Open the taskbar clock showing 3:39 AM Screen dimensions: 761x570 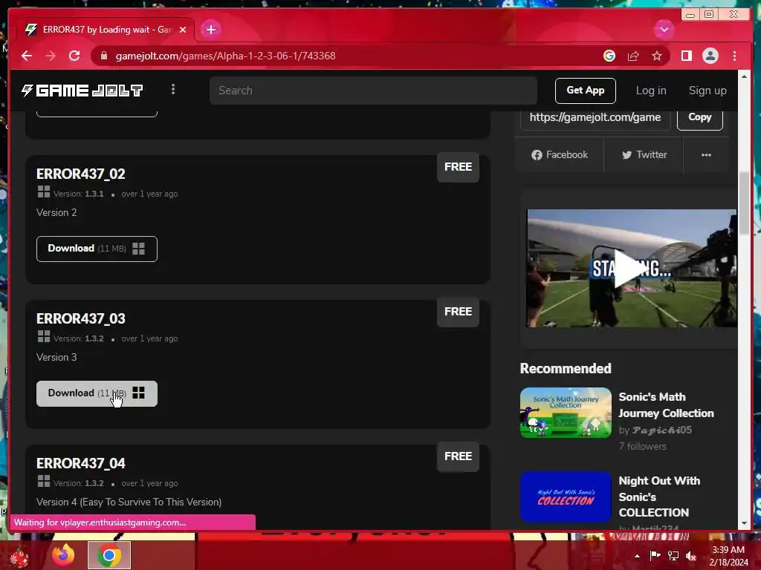pyautogui.click(x=728, y=556)
